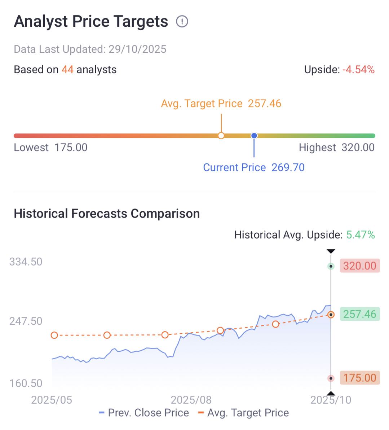This screenshot has width=389, height=430.
Task: Toggle the Prev. Close Price legend item
Action: click(x=144, y=413)
